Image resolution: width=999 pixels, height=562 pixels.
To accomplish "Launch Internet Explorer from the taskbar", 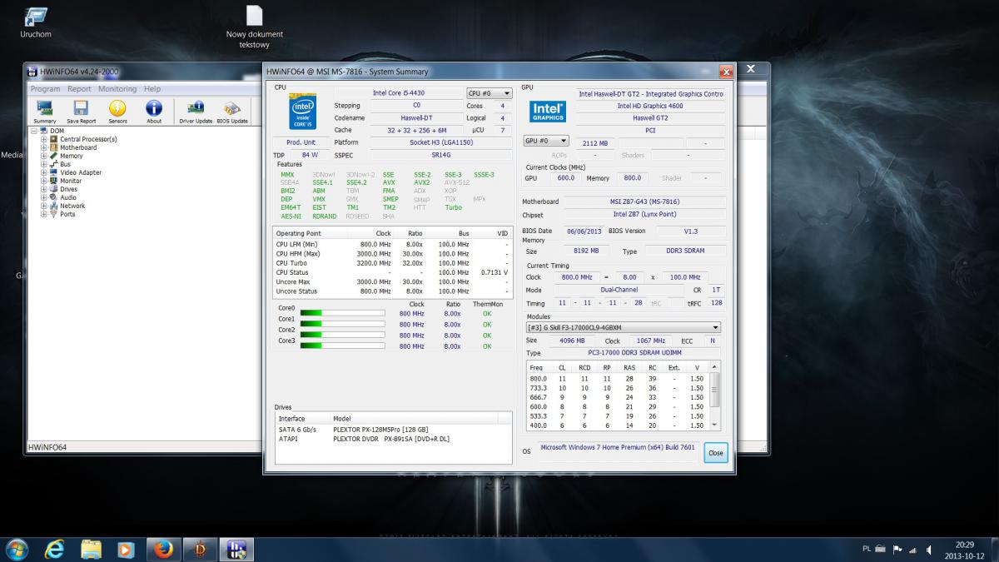I will coord(55,549).
